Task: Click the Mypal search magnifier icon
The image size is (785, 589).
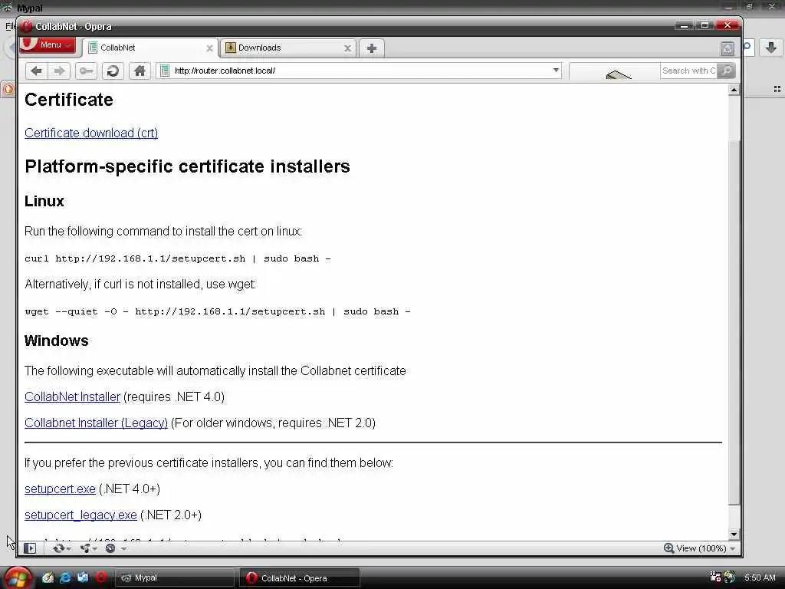Action: click(747, 47)
